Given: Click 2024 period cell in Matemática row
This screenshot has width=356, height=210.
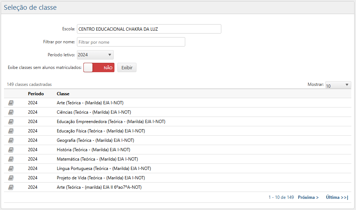Looking at the screenshot, I should click(33, 159).
